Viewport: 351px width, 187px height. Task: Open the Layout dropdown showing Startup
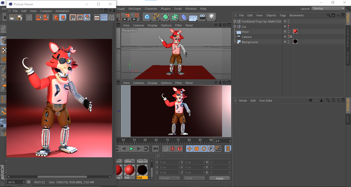point(328,9)
